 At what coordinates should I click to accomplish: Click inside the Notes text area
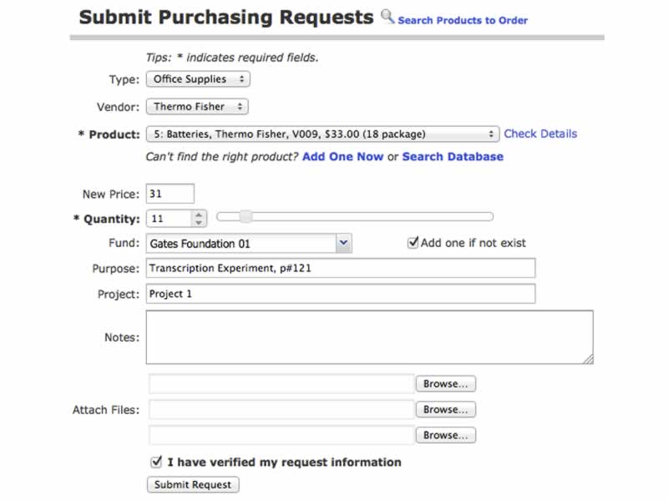(x=369, y=337)
